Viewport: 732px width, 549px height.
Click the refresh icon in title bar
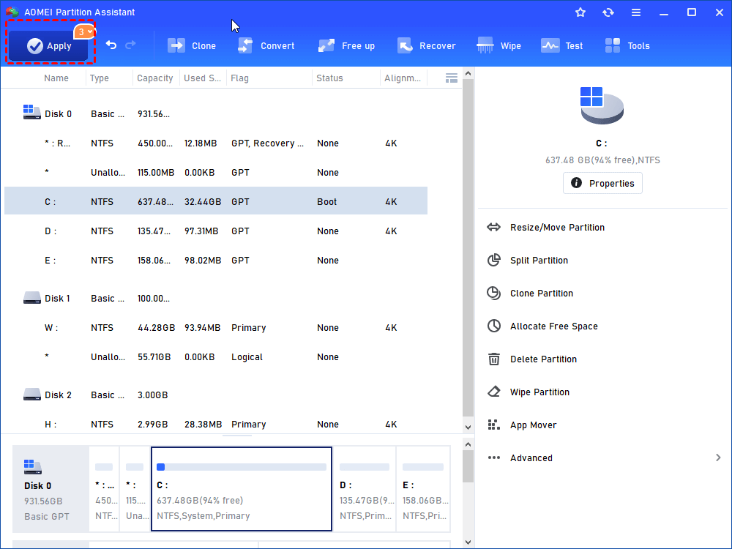pos(608,12)
